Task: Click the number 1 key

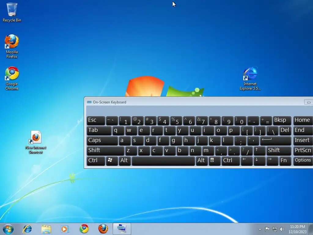Action: pos(125,121)
